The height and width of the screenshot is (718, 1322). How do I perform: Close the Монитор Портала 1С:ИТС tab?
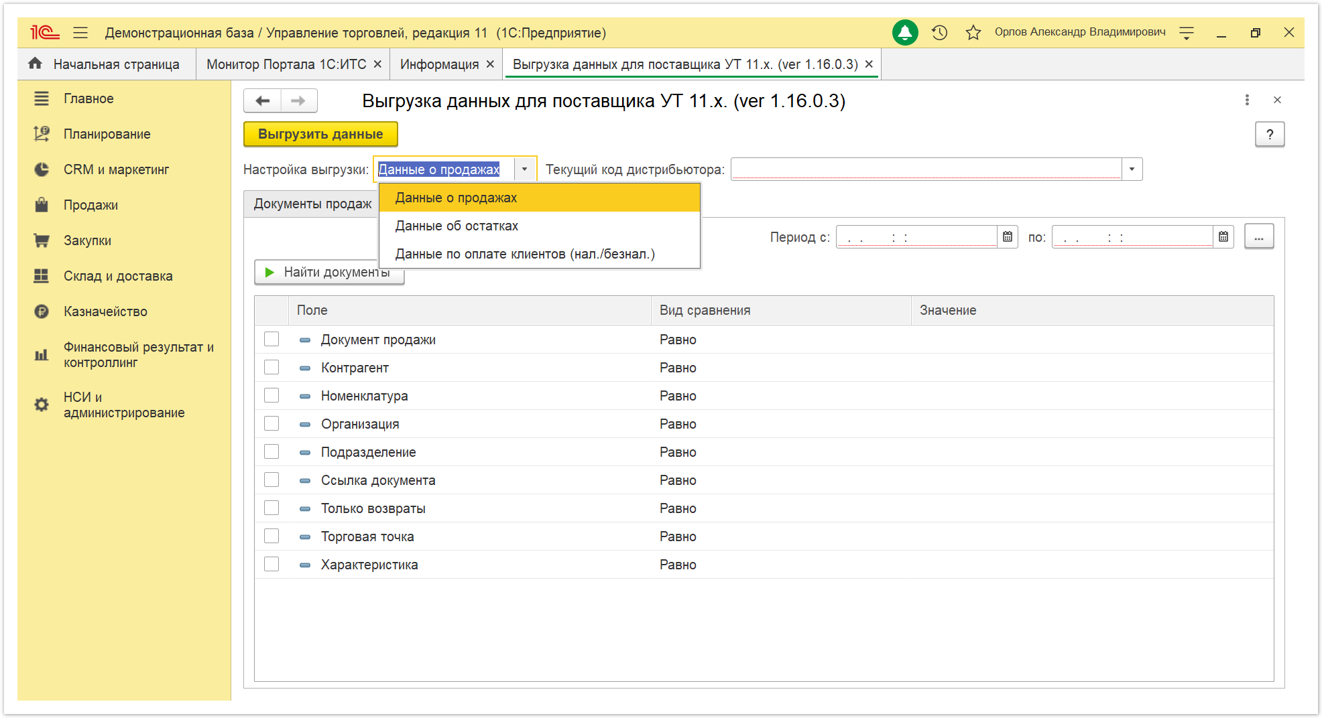pyautogui.click(x=377, y=64)
